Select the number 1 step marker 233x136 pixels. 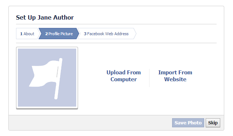pos(21,34)
